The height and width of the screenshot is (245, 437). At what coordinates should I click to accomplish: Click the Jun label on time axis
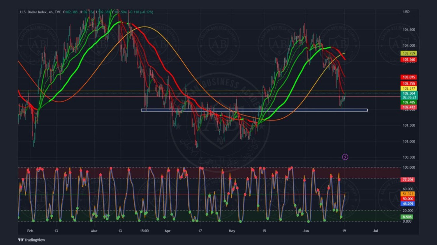click(x=306, y=231)
